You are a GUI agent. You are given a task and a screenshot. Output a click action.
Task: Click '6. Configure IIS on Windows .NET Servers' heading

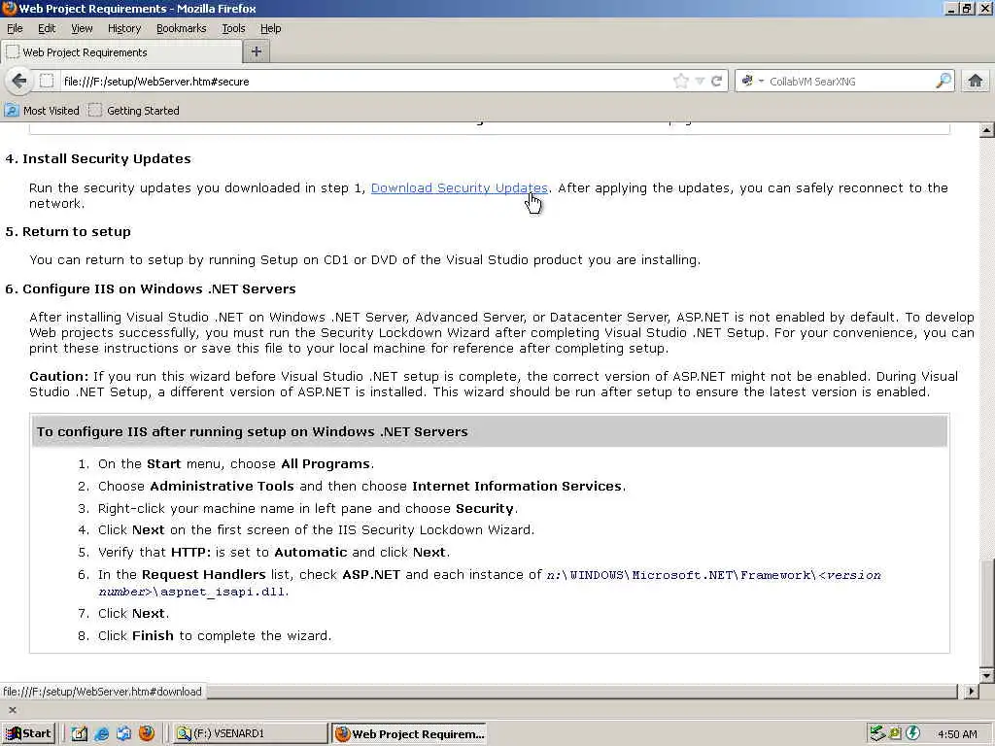pyautogui.click(x=151, y=288)
